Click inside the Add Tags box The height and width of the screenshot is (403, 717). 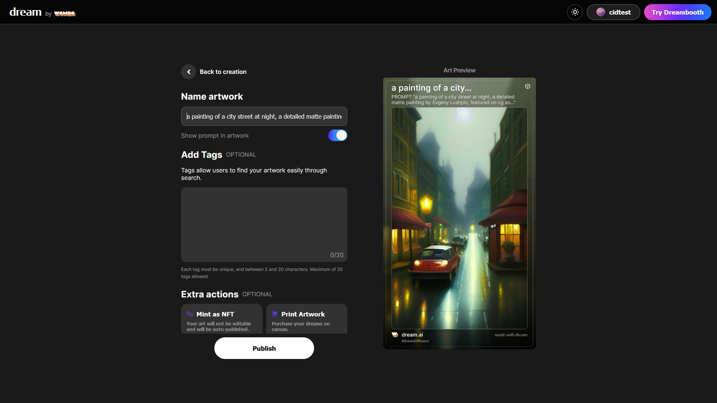pyautogui.click(x=264, y=224)
